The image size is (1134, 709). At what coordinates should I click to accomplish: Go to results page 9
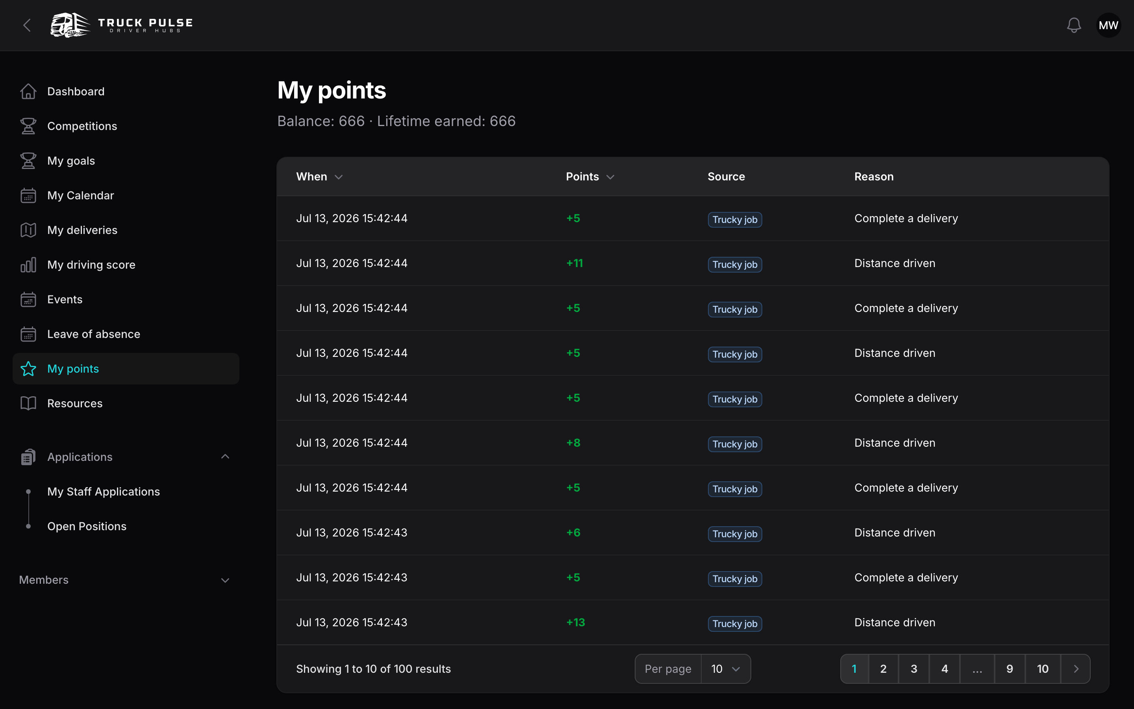(1010, 669)
